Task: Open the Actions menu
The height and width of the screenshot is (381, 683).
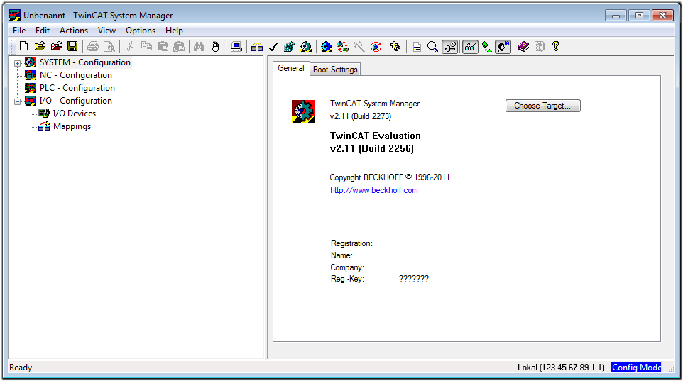Action: [74, 31]
